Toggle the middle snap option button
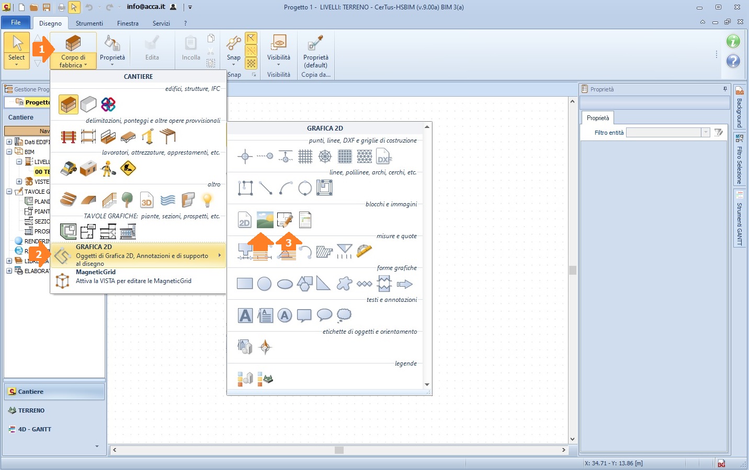 252,51
